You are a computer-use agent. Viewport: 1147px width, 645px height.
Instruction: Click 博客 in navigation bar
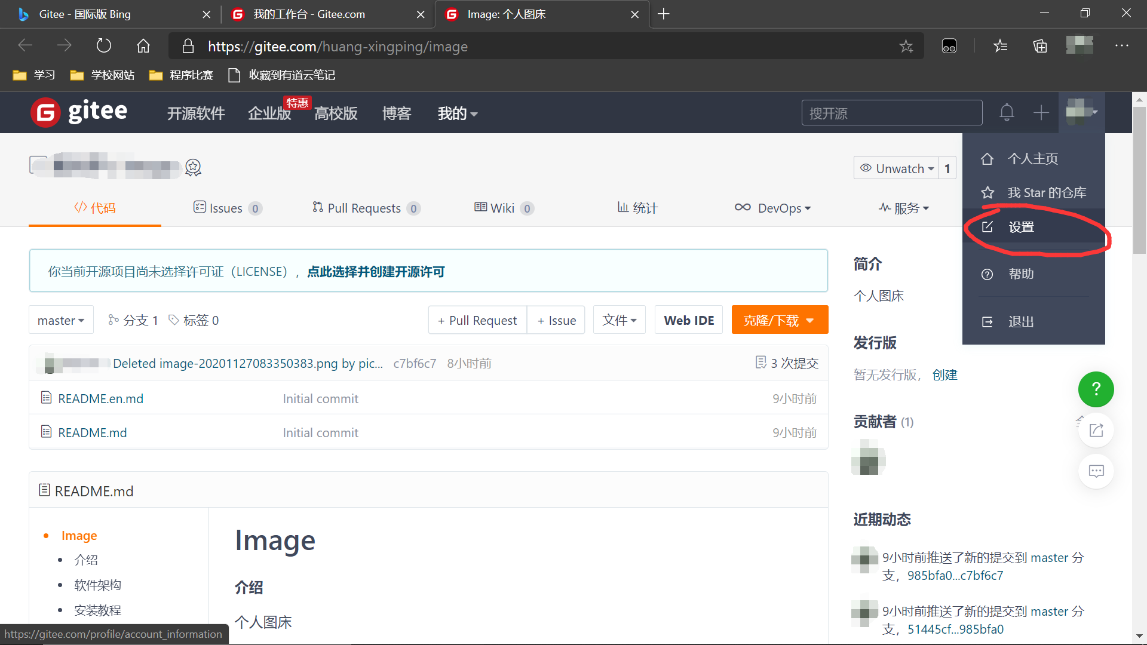coord(397,113)
